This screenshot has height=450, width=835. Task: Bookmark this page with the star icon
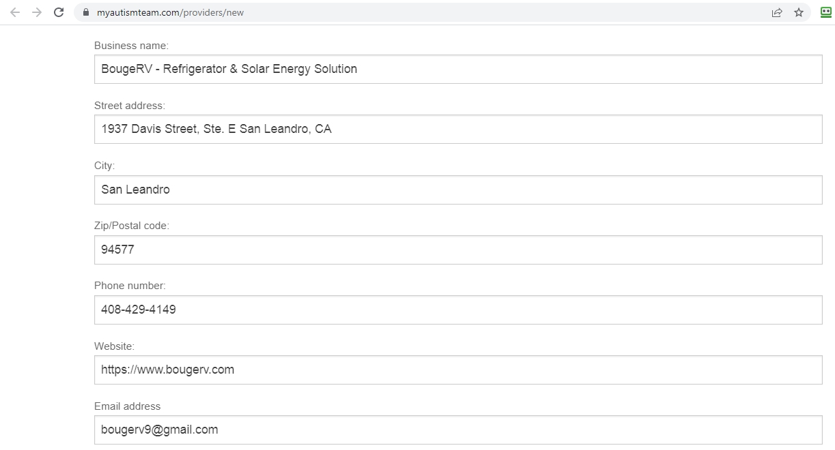click(799, 12)
